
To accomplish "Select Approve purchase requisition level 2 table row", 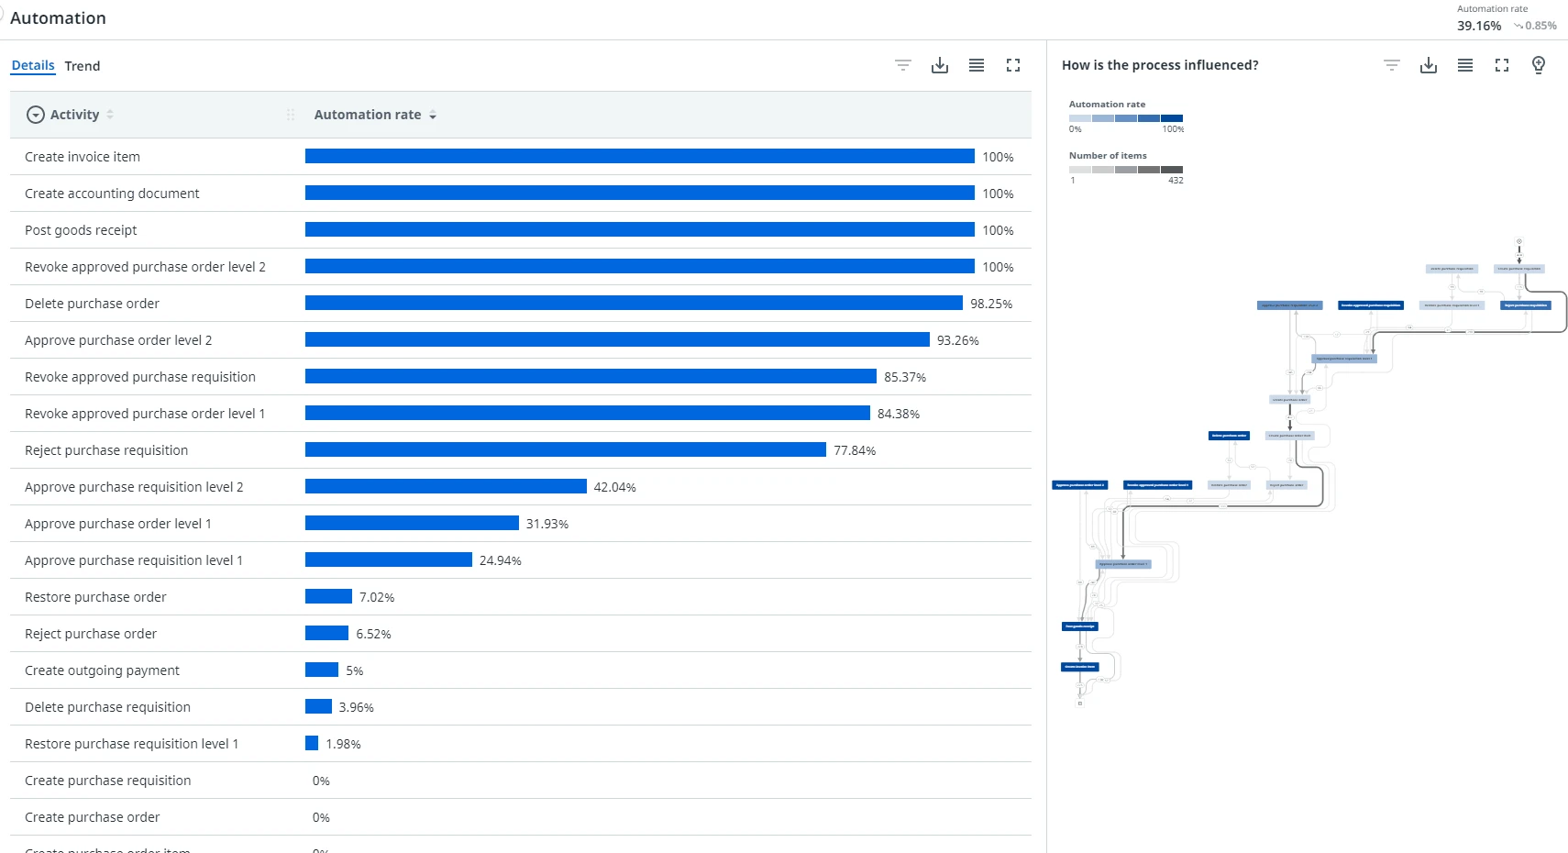I will click(521, 487).
